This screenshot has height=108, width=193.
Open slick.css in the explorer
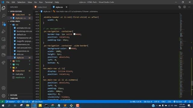pyautogui.click(x=20, y=54)
